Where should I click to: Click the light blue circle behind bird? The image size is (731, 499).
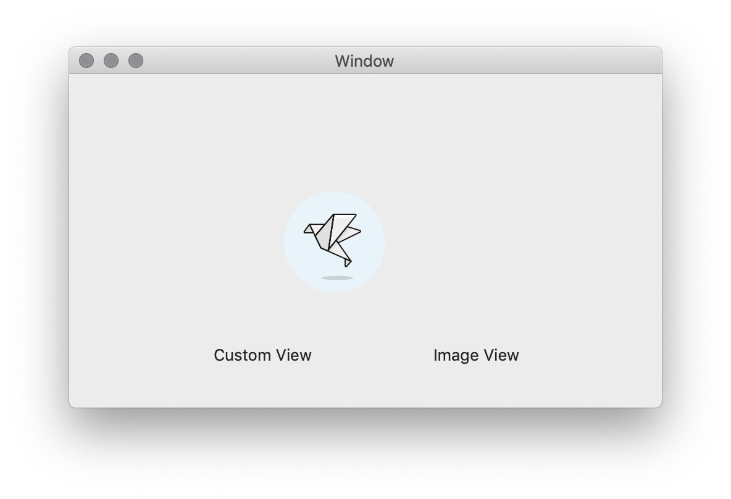coord(334,242)
